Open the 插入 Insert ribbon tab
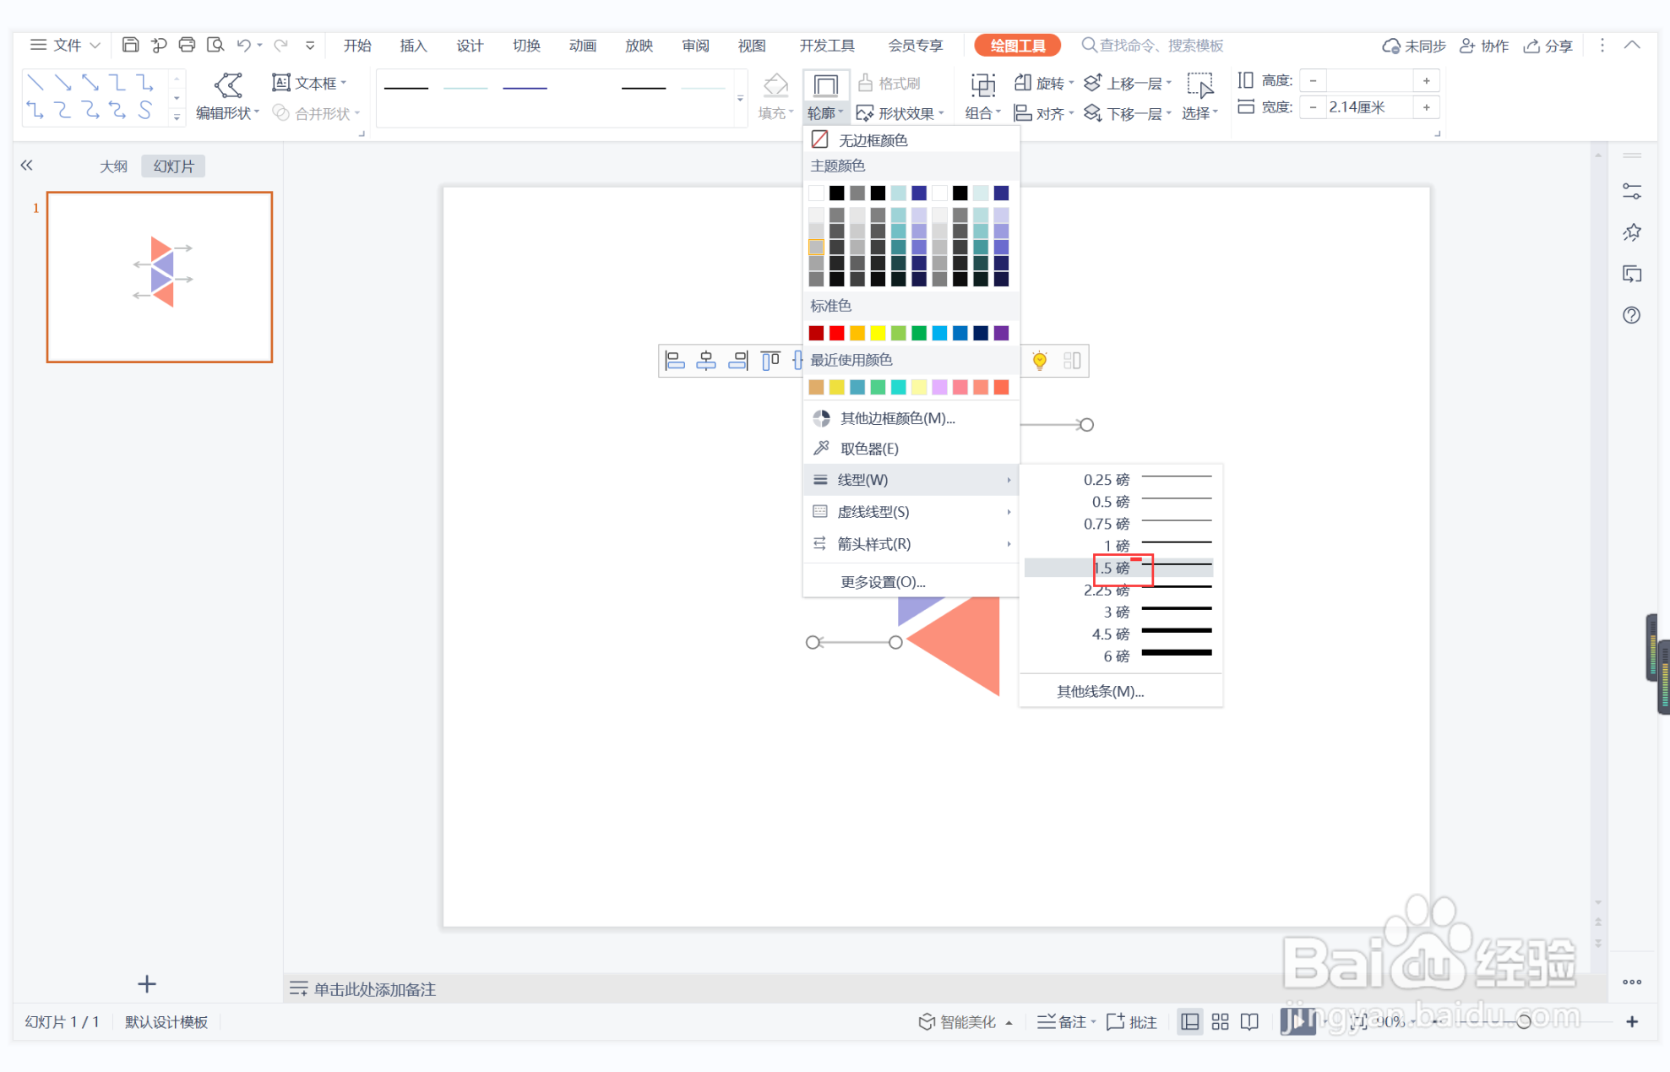The image size is (1670, 1072). point(413,46)
